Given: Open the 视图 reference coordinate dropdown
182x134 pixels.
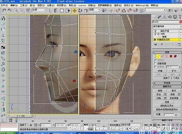Looking at the screenshot, I should 99,10.
